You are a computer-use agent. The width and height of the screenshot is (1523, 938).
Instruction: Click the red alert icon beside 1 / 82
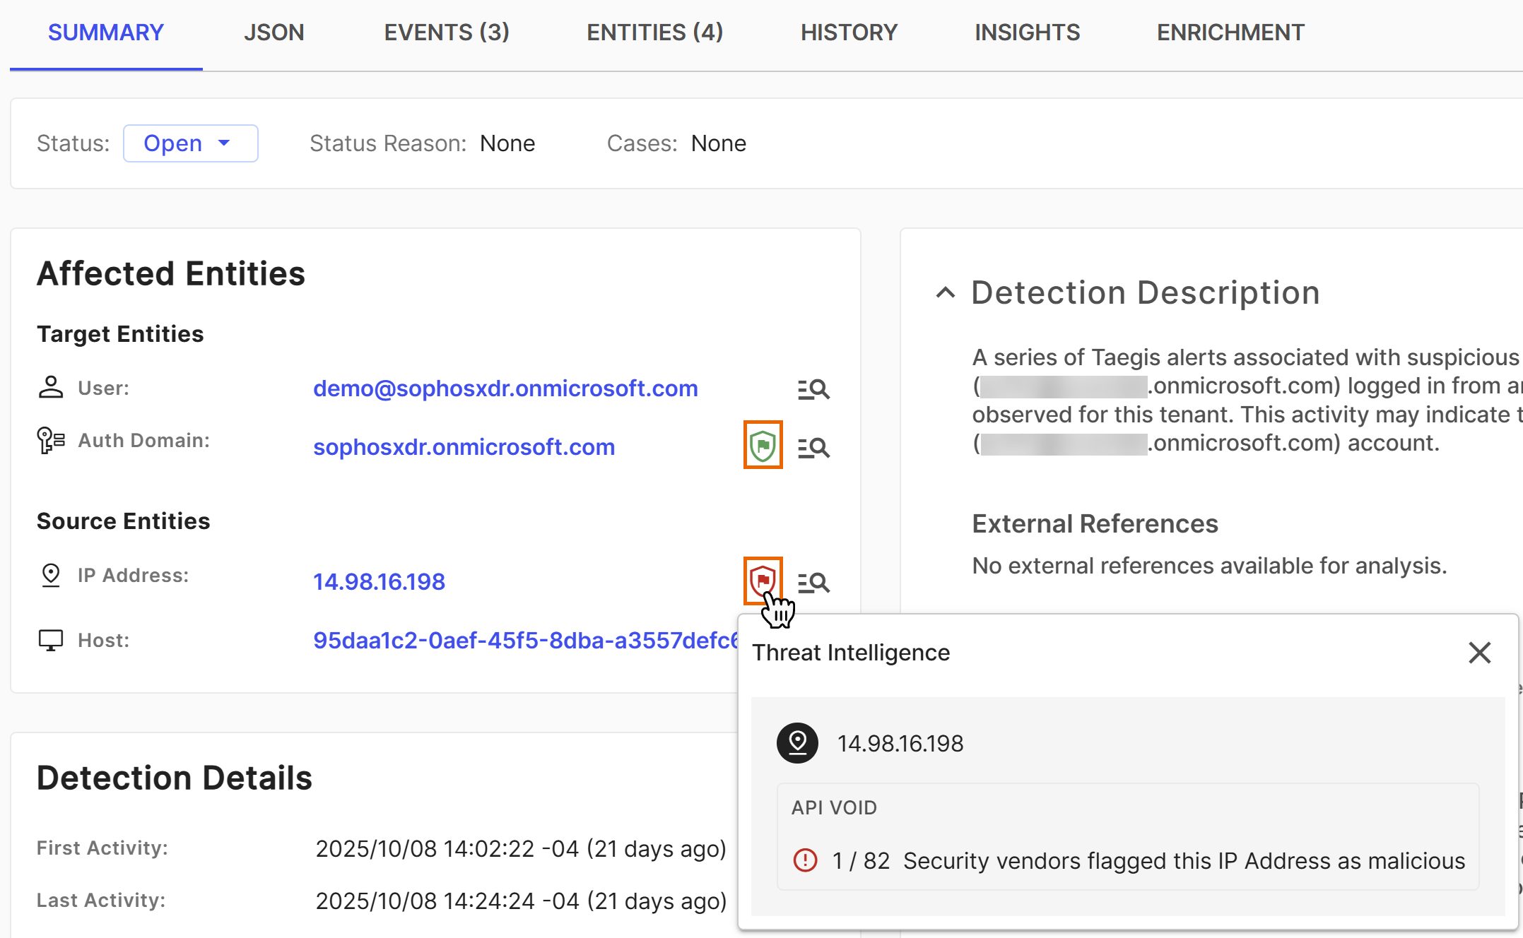805,860
